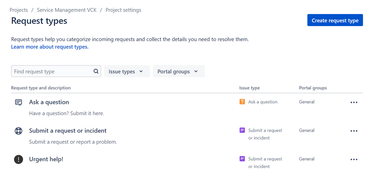
Task: Click the purple issue type icon in Urgent help row
Action: [x=242, y=159]
